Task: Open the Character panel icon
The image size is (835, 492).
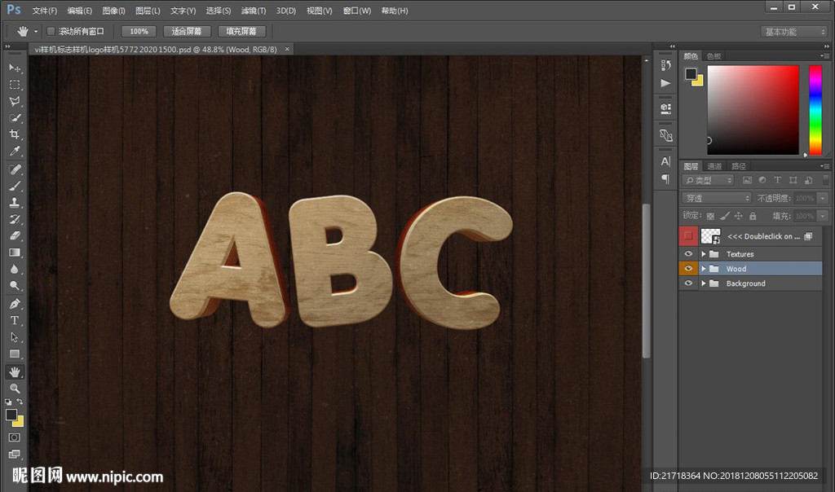Action: pyautogui.click(x=665, y=161)
